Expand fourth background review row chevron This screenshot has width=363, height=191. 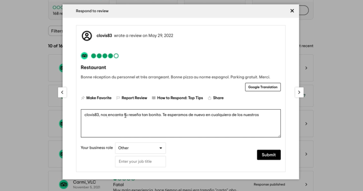306,154
